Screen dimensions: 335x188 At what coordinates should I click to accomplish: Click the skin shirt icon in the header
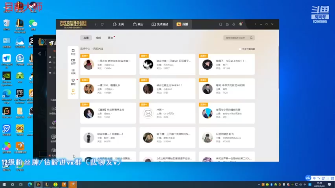[221, 24]
